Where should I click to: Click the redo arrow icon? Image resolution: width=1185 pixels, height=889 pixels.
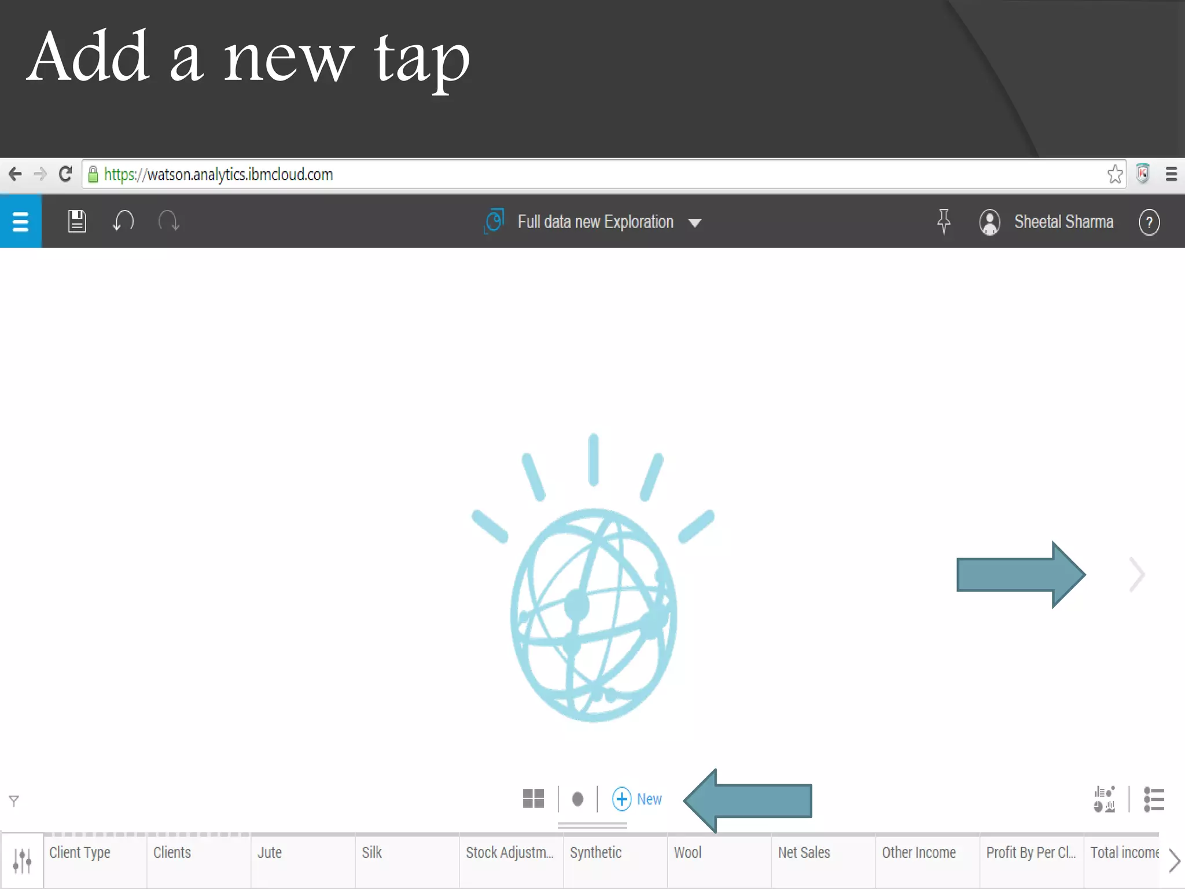(x=169, y=221)
